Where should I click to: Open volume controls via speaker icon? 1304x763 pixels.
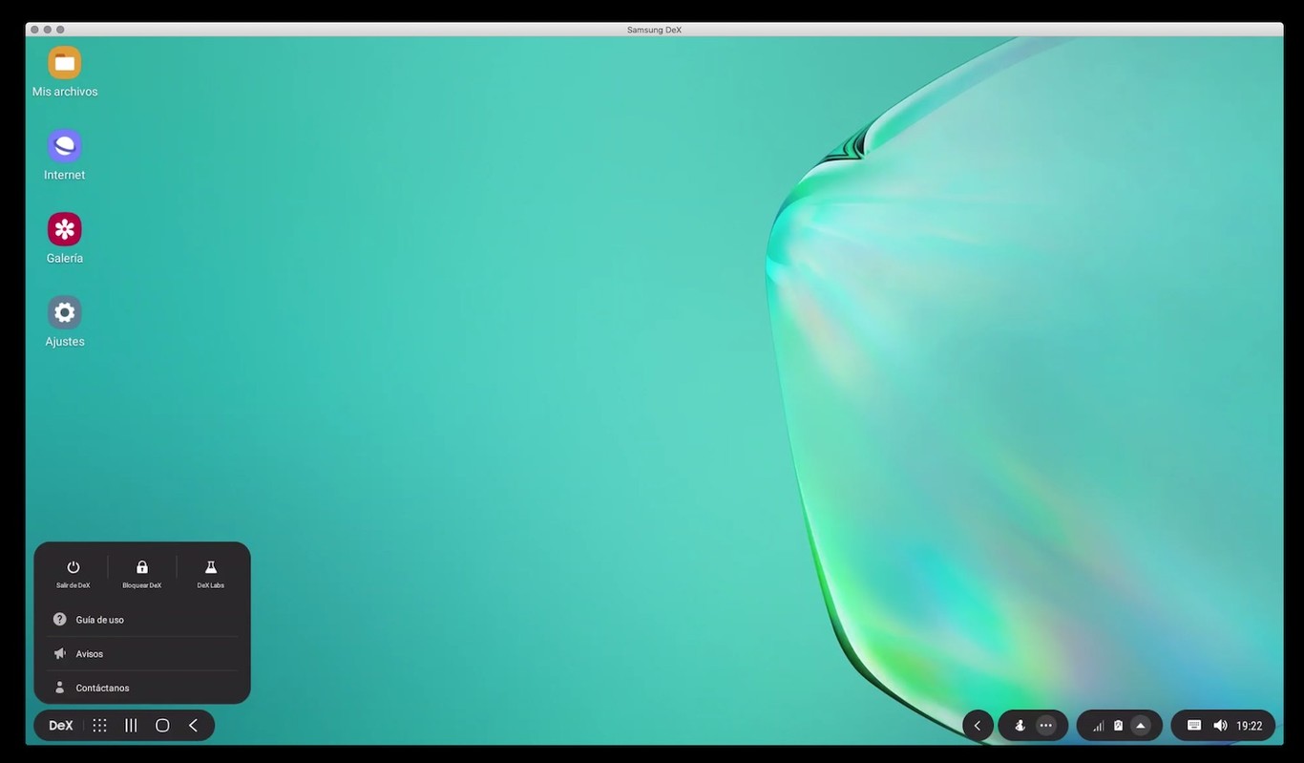point(1221,725)
